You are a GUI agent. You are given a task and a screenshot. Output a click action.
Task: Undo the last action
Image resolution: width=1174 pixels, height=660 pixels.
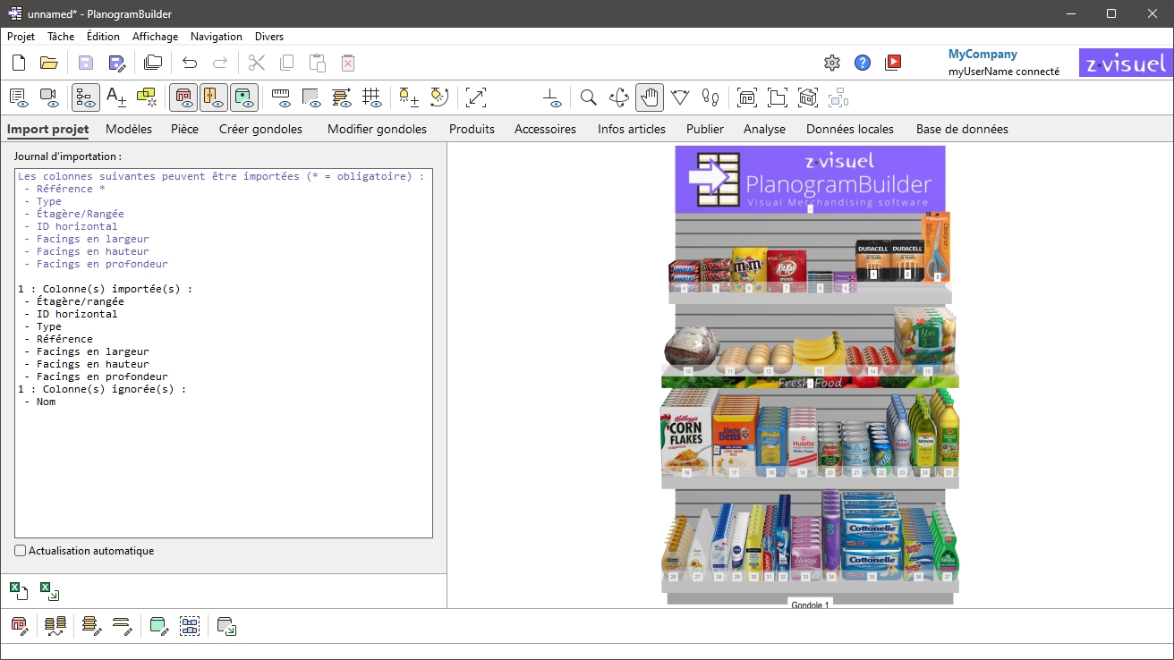190,63
